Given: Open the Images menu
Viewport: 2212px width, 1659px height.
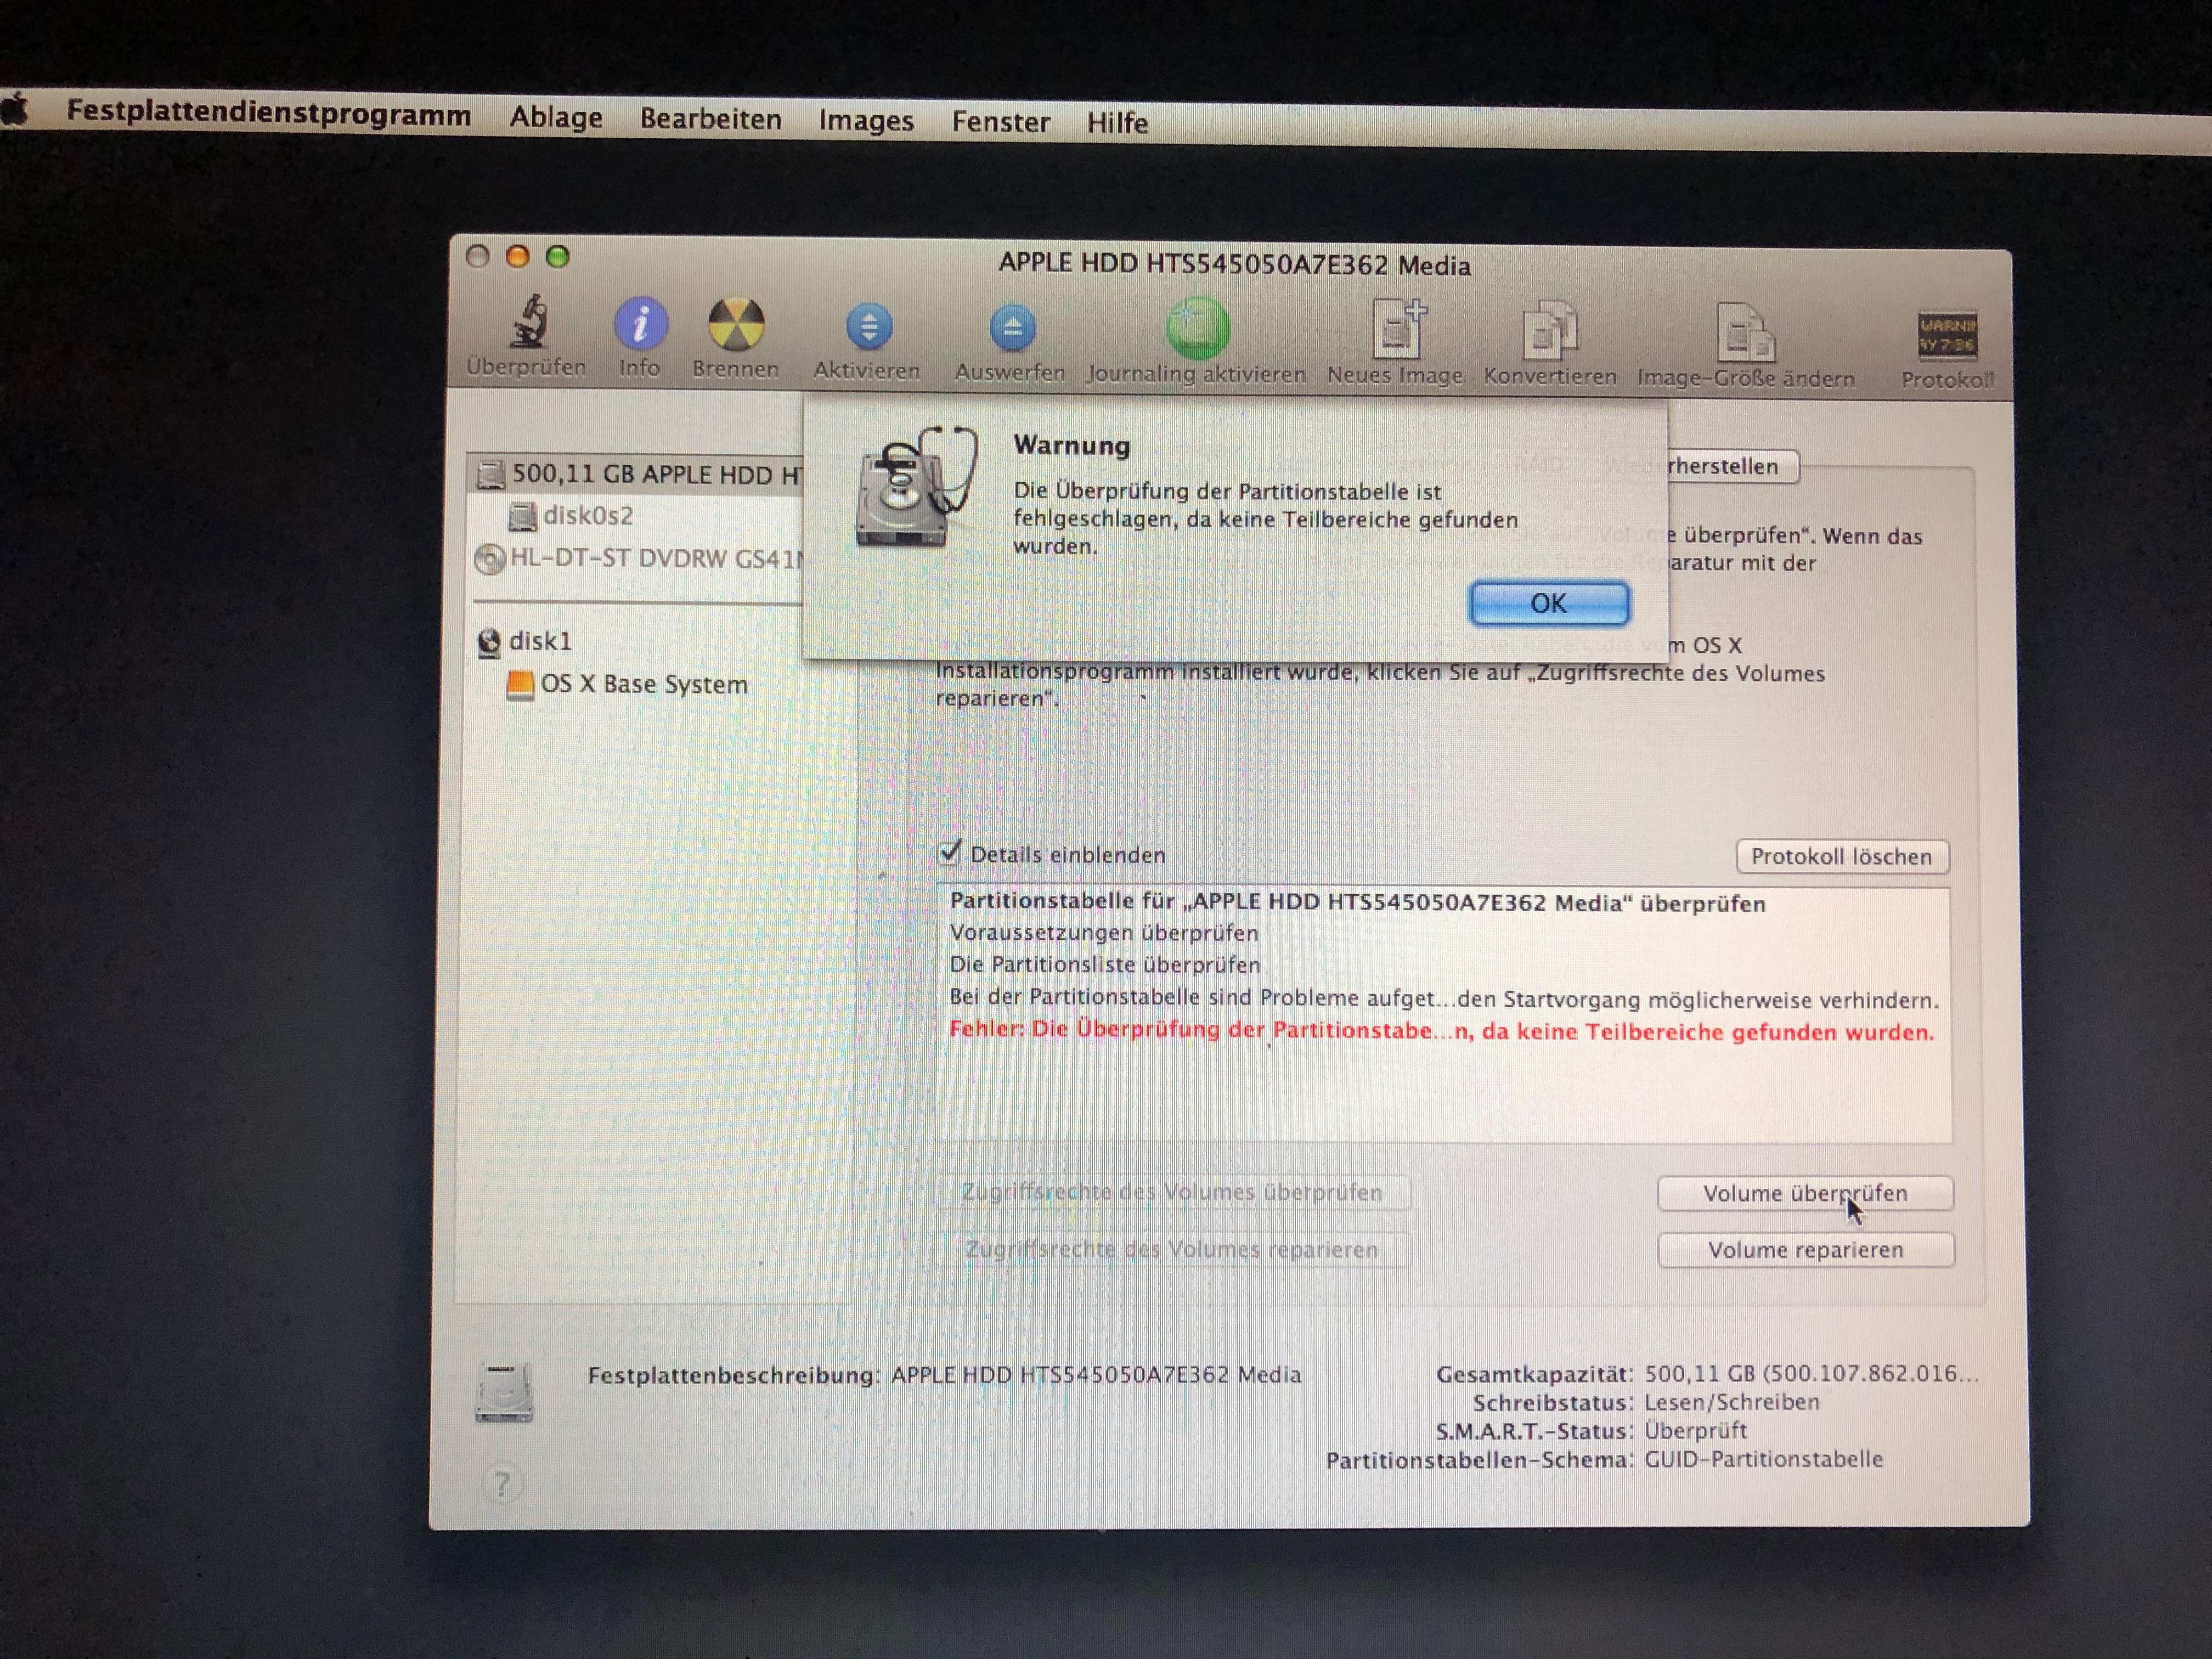Looking at the screenshot, I should click(x=866, y=121).
